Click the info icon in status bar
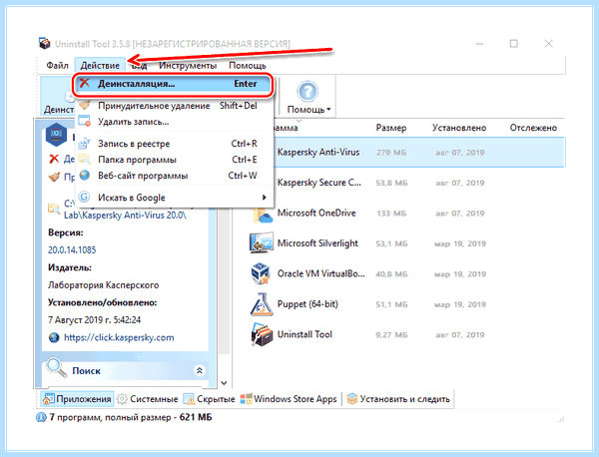599x457 pixels. tap(41, 417)
